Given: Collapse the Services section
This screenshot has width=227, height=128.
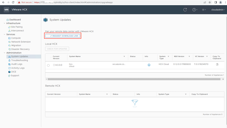Looking at the screenshot, I should point(5,34).
